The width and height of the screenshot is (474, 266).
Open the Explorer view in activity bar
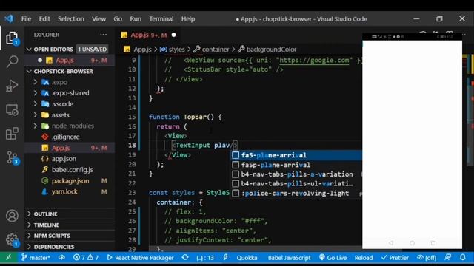click(12, 38)
